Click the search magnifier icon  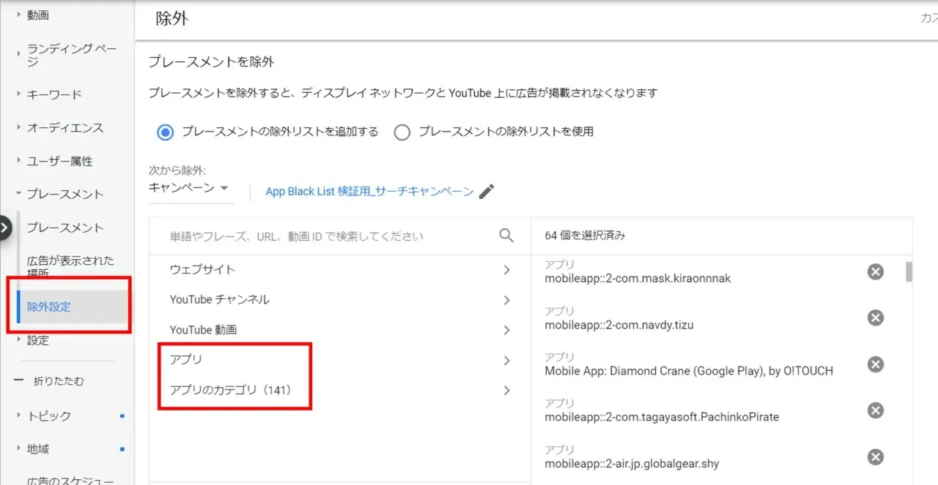tap(506, 236)
